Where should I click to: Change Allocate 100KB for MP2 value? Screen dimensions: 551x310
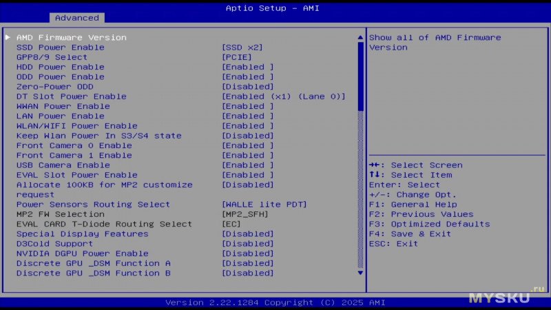click(x=248, y=185)
